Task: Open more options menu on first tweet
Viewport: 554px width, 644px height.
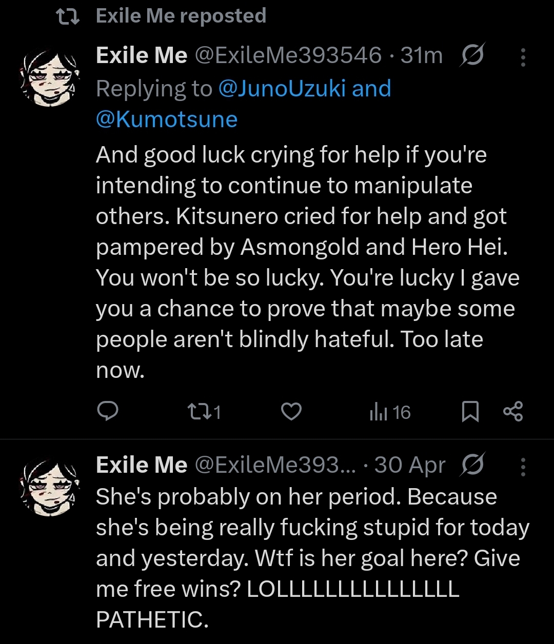Action: click(523, 57)
